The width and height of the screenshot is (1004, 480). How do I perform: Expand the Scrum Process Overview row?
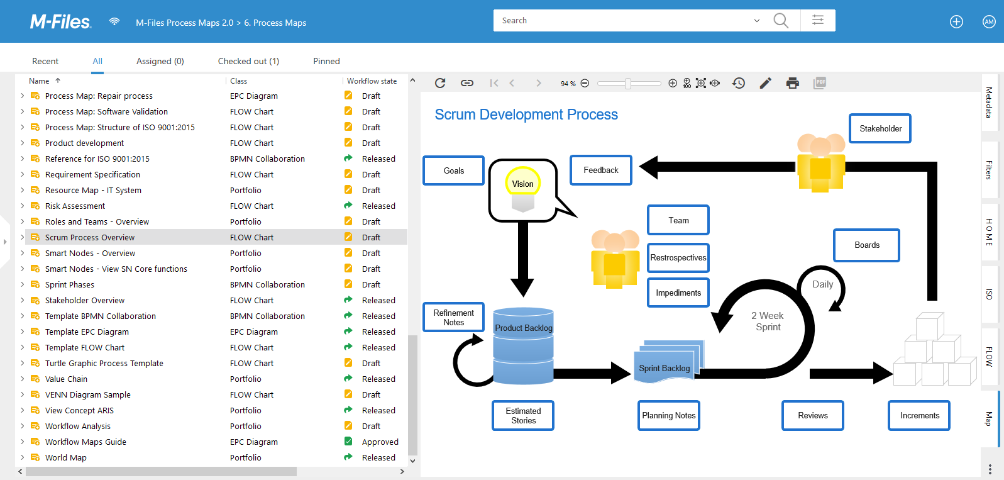point(23,237)
